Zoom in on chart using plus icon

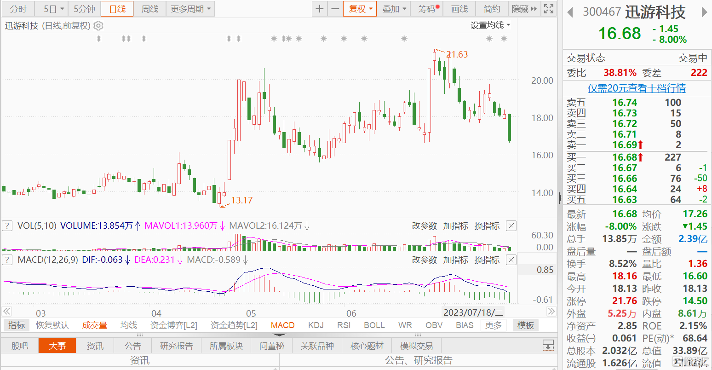(x=319, y=8)
